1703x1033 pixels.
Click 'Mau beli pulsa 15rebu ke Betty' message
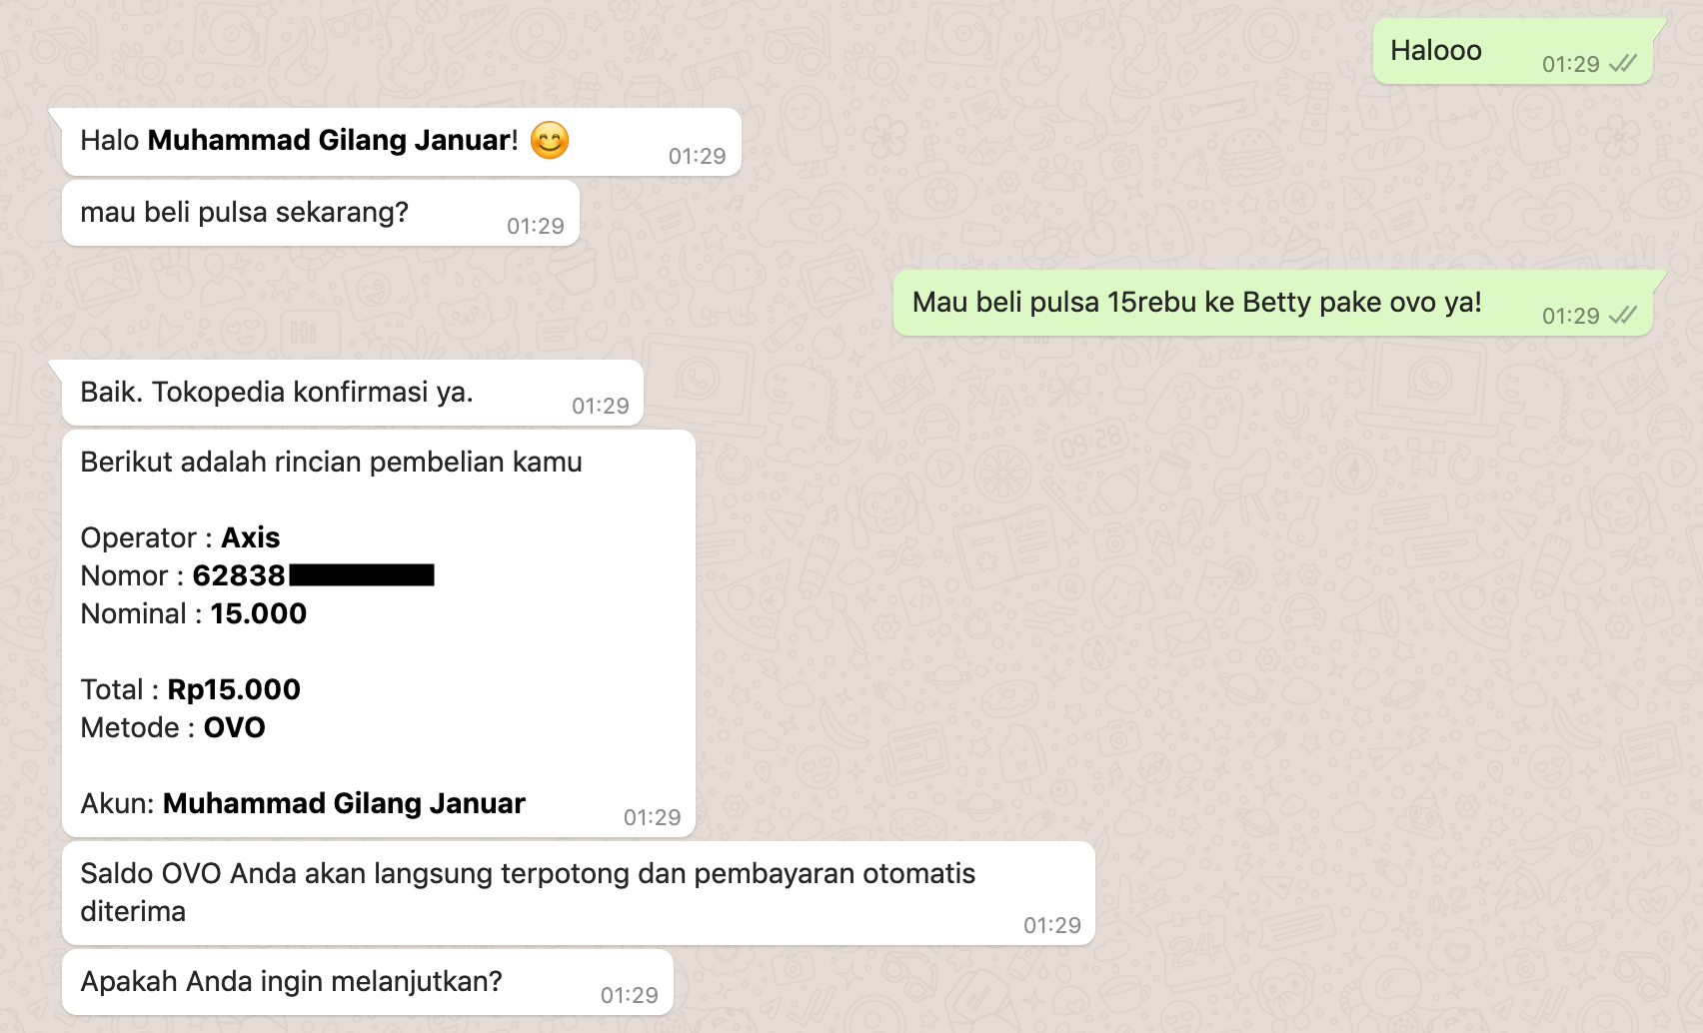(x=1272, y=303)
